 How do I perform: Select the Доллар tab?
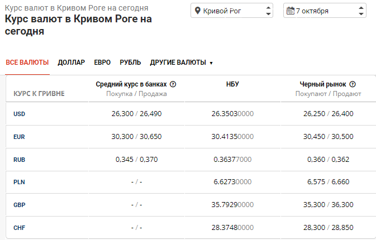click(x=72, y=63)
